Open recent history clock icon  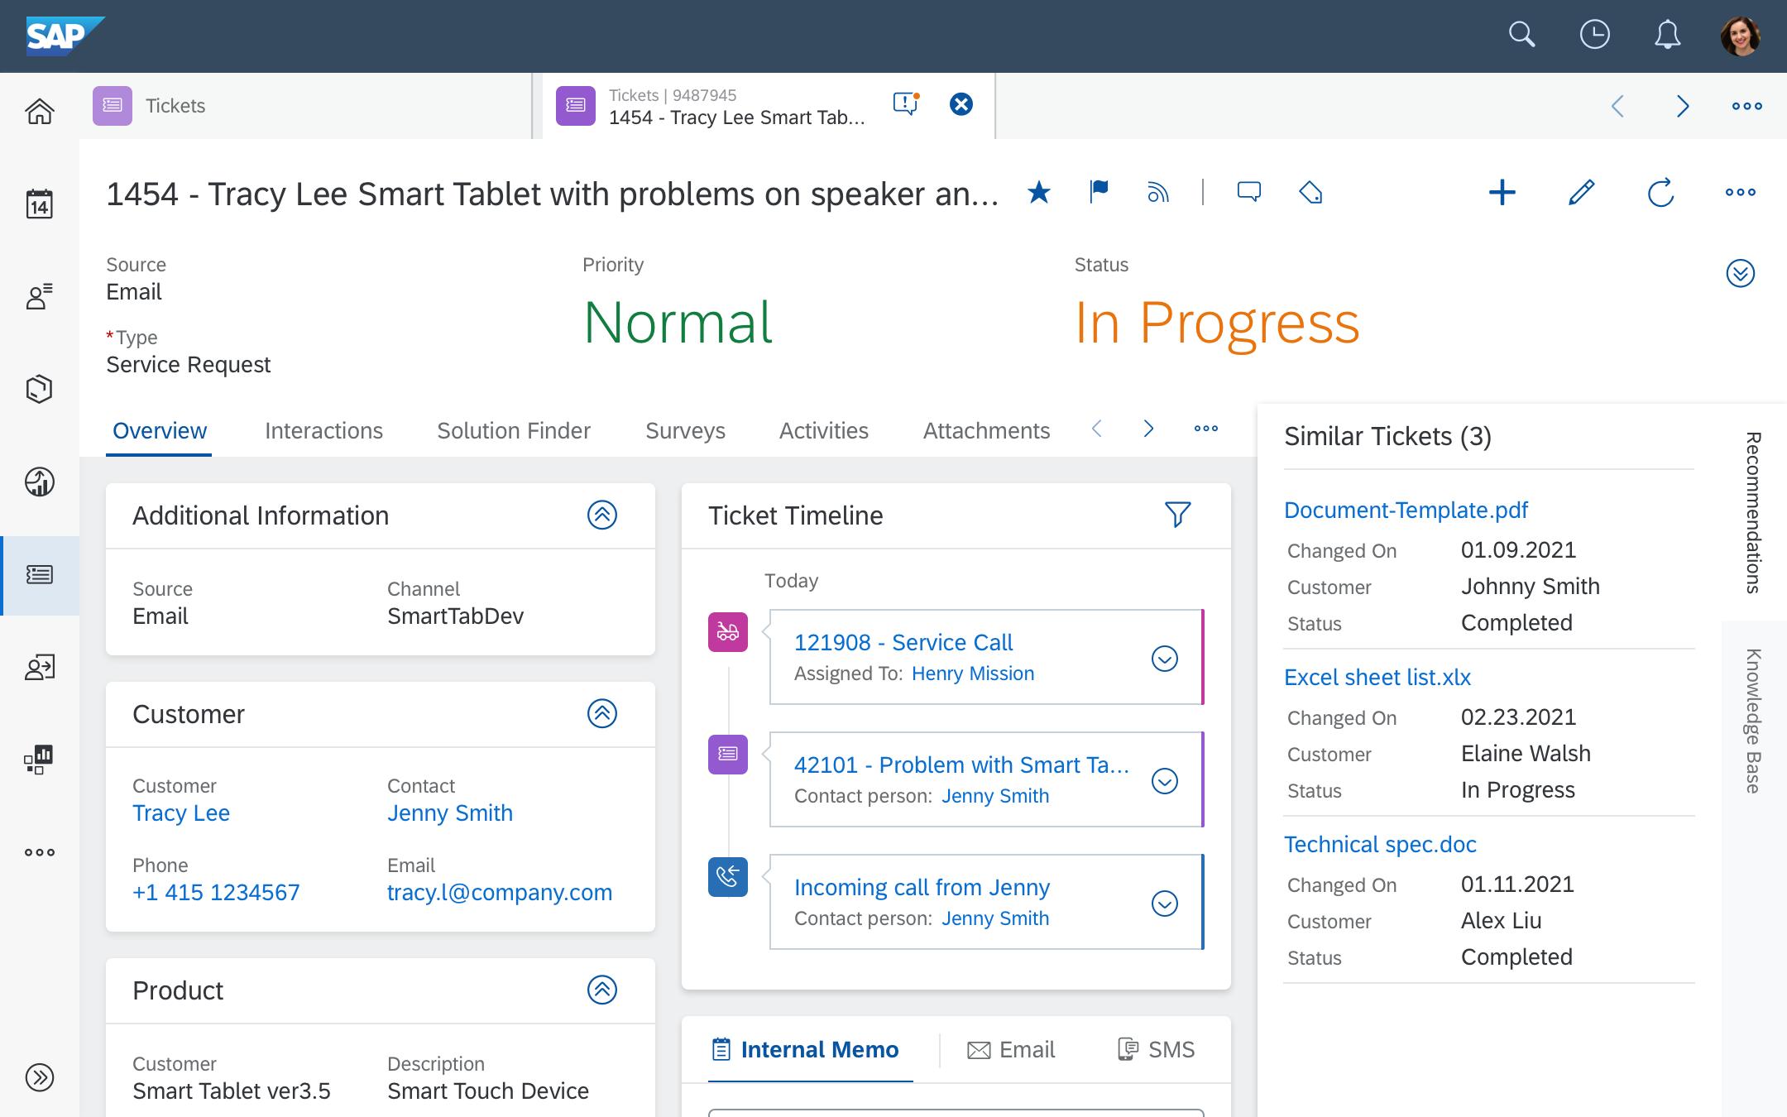click(1594, 35)
